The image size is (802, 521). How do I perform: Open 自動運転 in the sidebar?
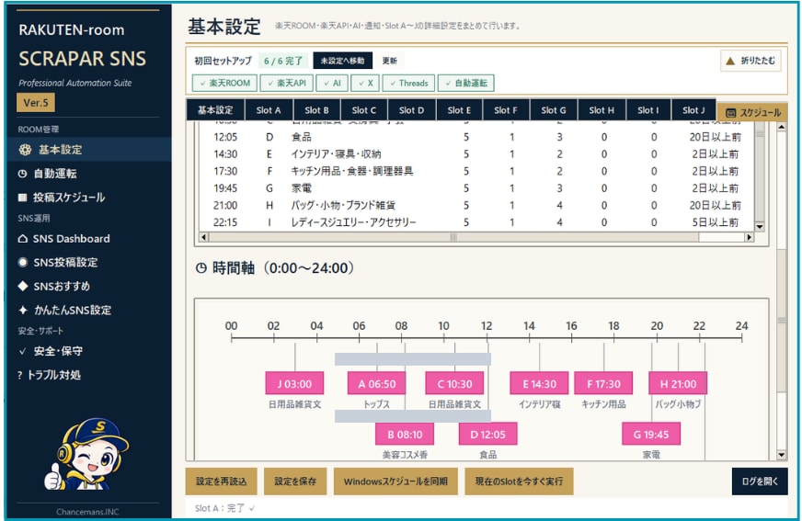click(x=88, y=174)
